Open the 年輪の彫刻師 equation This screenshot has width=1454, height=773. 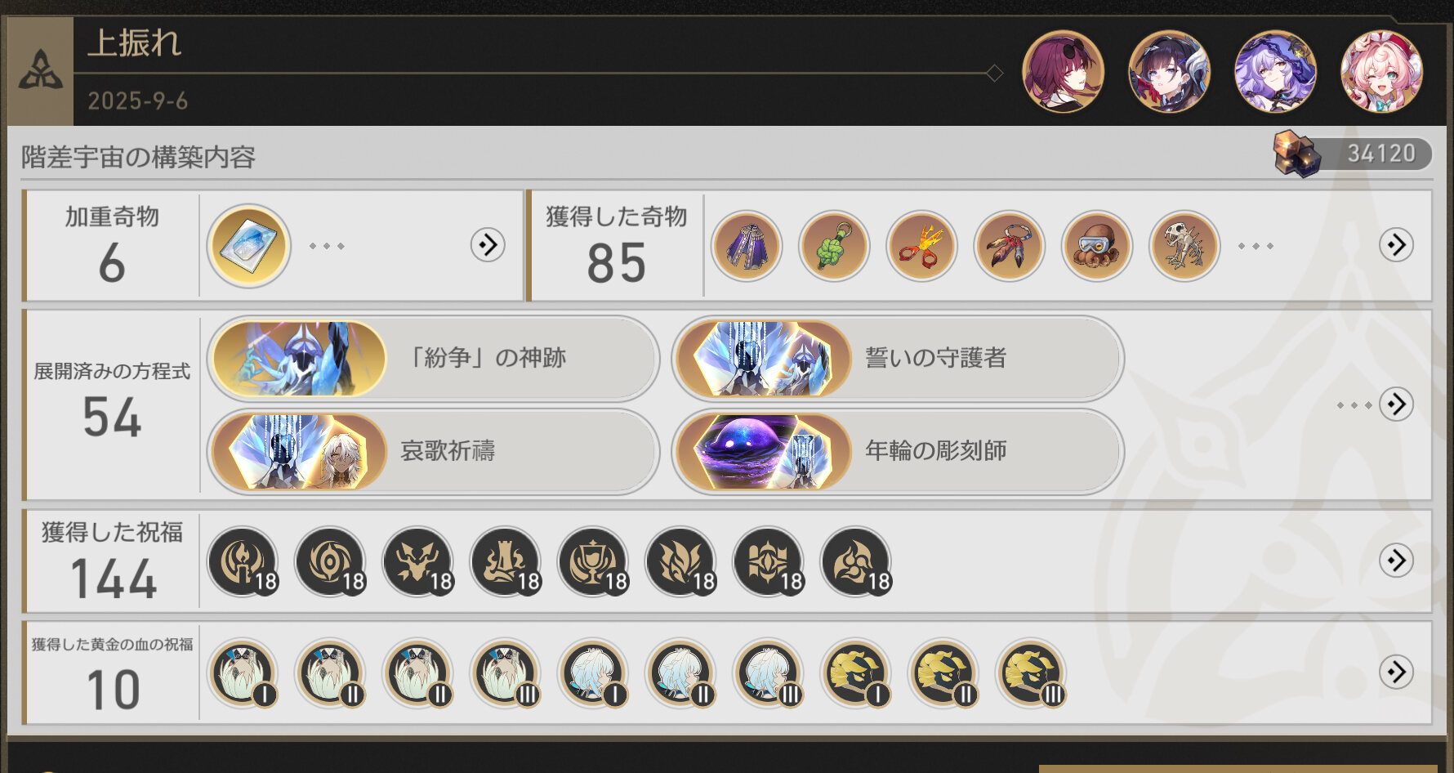coord(898,451)
